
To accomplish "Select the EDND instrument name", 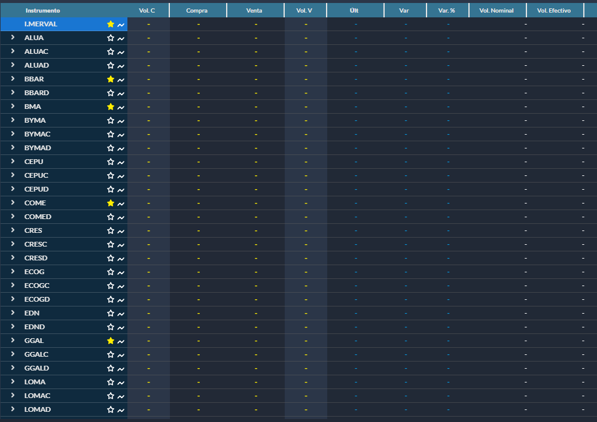I will pyautogui.click(x=35, y=327).
